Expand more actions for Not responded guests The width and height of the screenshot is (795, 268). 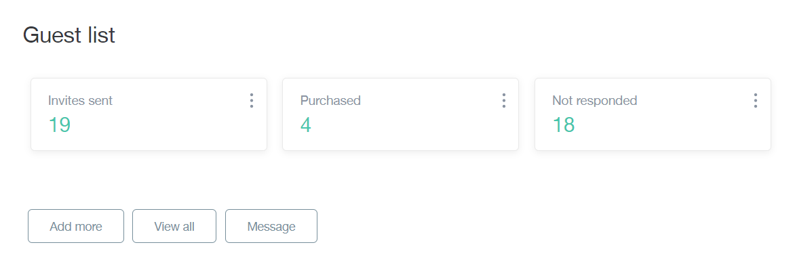point(756,101)
